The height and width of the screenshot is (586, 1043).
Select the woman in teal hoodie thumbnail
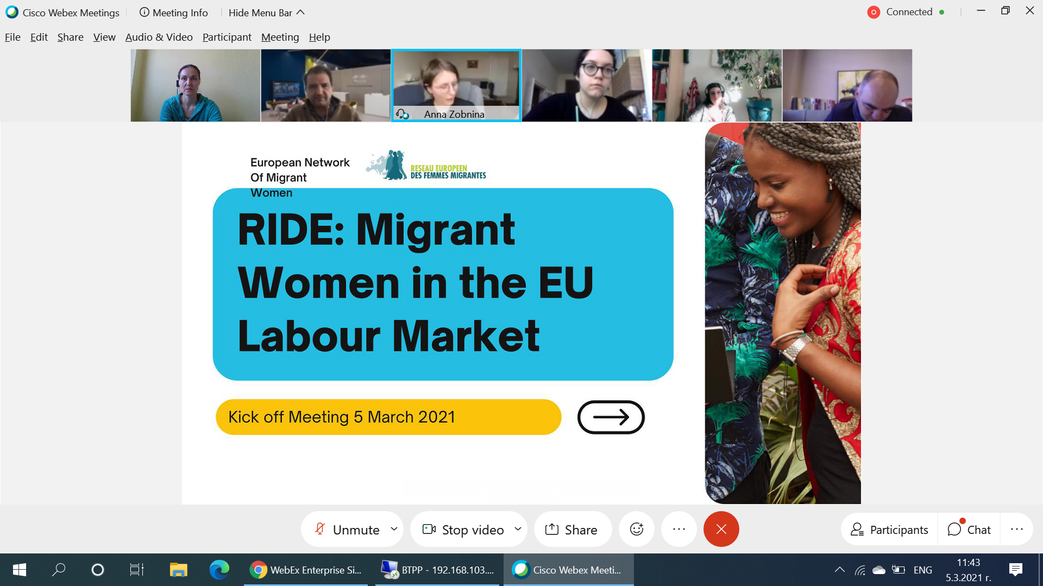click(x=196, y=85)
